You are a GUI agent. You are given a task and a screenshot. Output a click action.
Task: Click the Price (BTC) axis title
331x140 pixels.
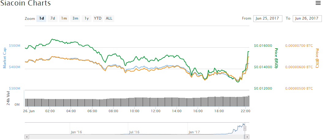pos(317,58)
